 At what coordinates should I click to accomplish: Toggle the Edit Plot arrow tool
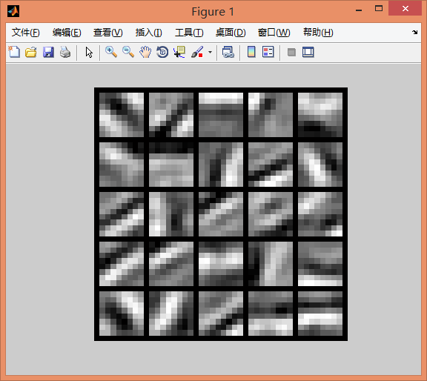[x=89, y=52]
